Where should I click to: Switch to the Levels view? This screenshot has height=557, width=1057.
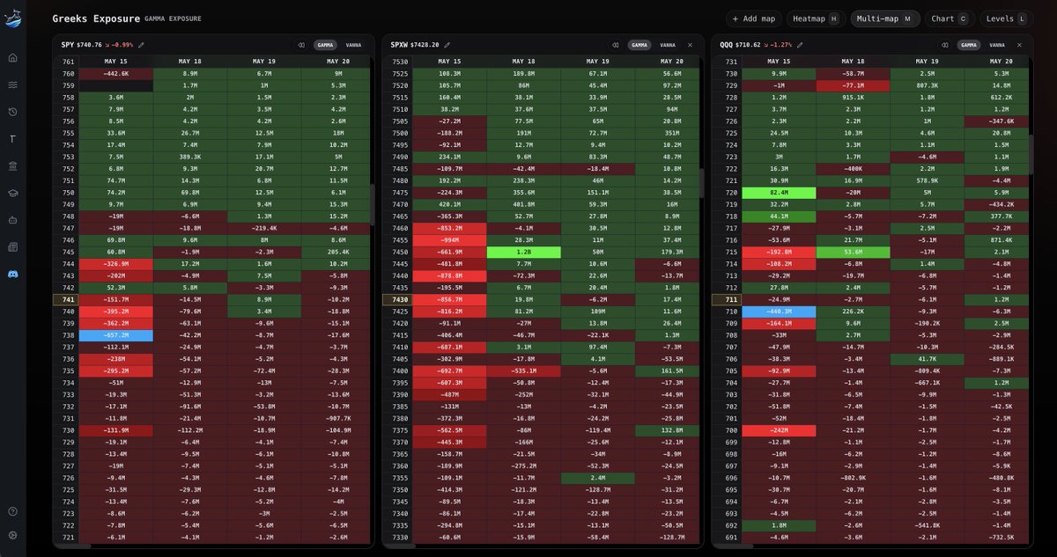(x=1006, y=18)
